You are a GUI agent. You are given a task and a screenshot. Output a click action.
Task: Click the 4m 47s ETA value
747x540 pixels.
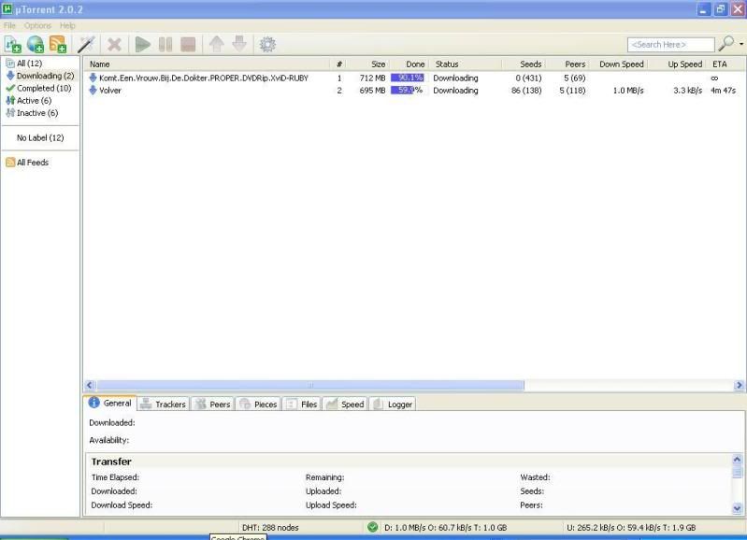pyautogui.click(x=724, y=91)
